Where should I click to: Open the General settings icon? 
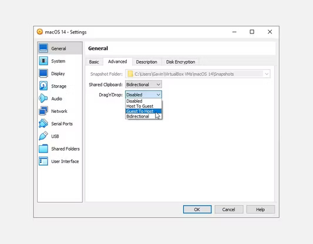(x=43, y=48)
